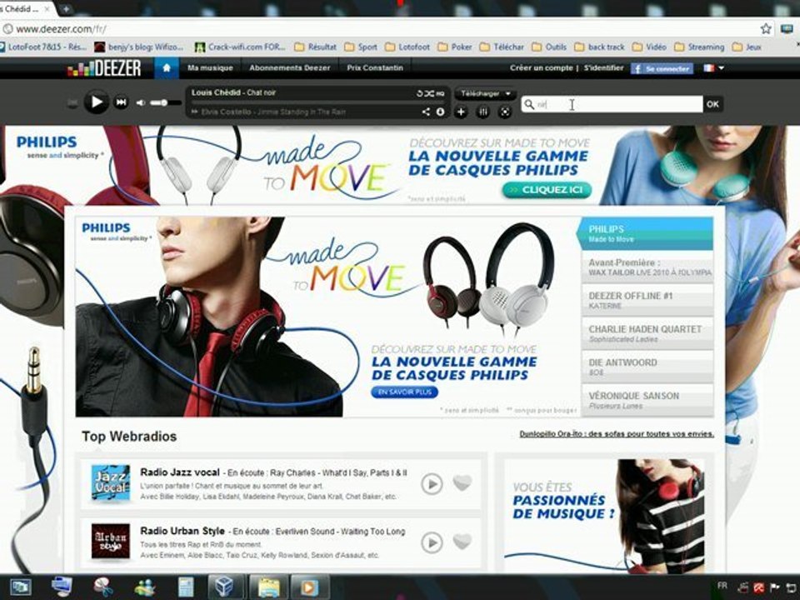This screenshot has height=600, width=800.
Task: Adjust the player volume slider
Action: 165,103
